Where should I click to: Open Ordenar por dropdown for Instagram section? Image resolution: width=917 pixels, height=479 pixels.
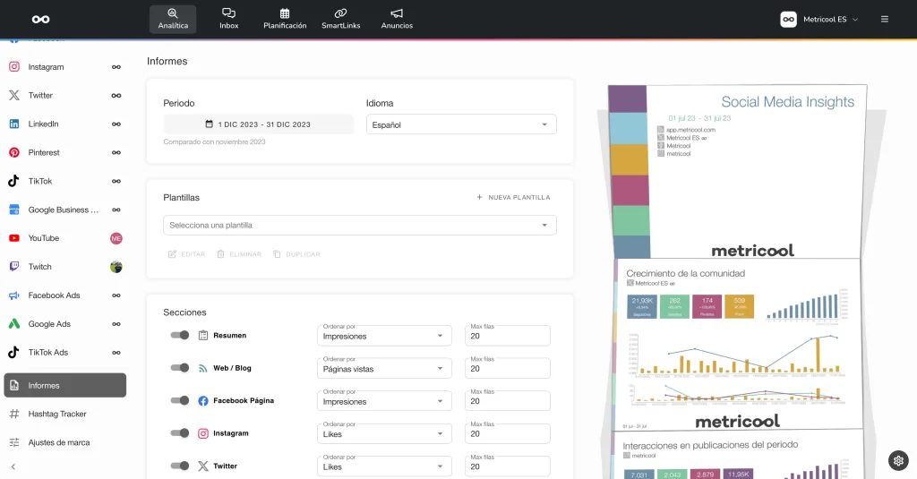tap(384, 434)
